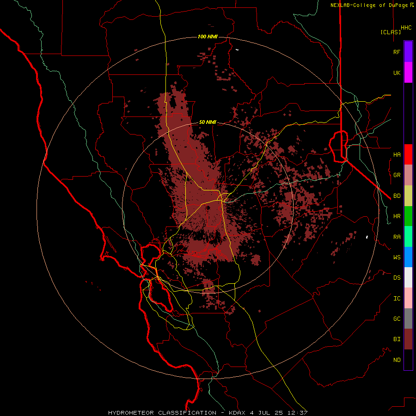
Task: Select the DS white legend swatch
Action: [408, 277]
